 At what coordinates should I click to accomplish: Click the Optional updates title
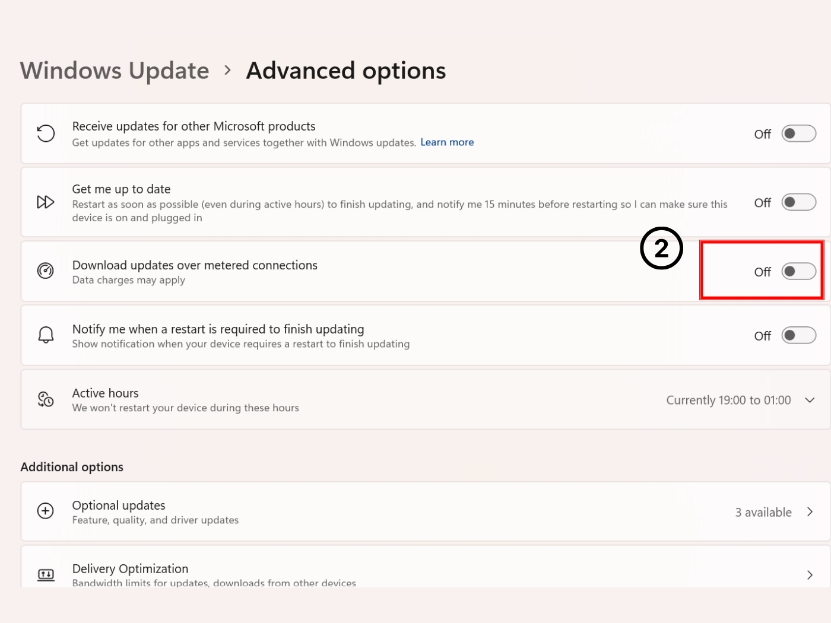coord(119,506)
